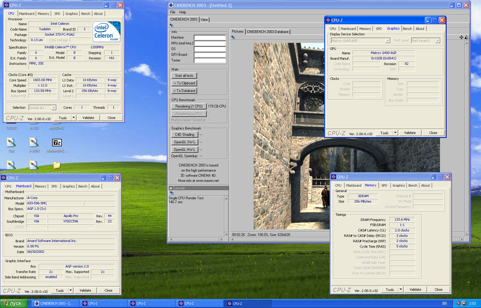Select Bench tab in CPU-Z CPU window
Viewport: 481px width, 308px height.
[x=85, y=14]
